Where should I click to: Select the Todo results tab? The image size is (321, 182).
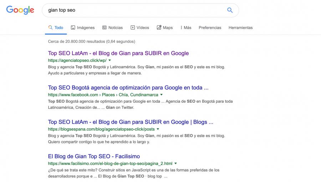coord(56,28)
